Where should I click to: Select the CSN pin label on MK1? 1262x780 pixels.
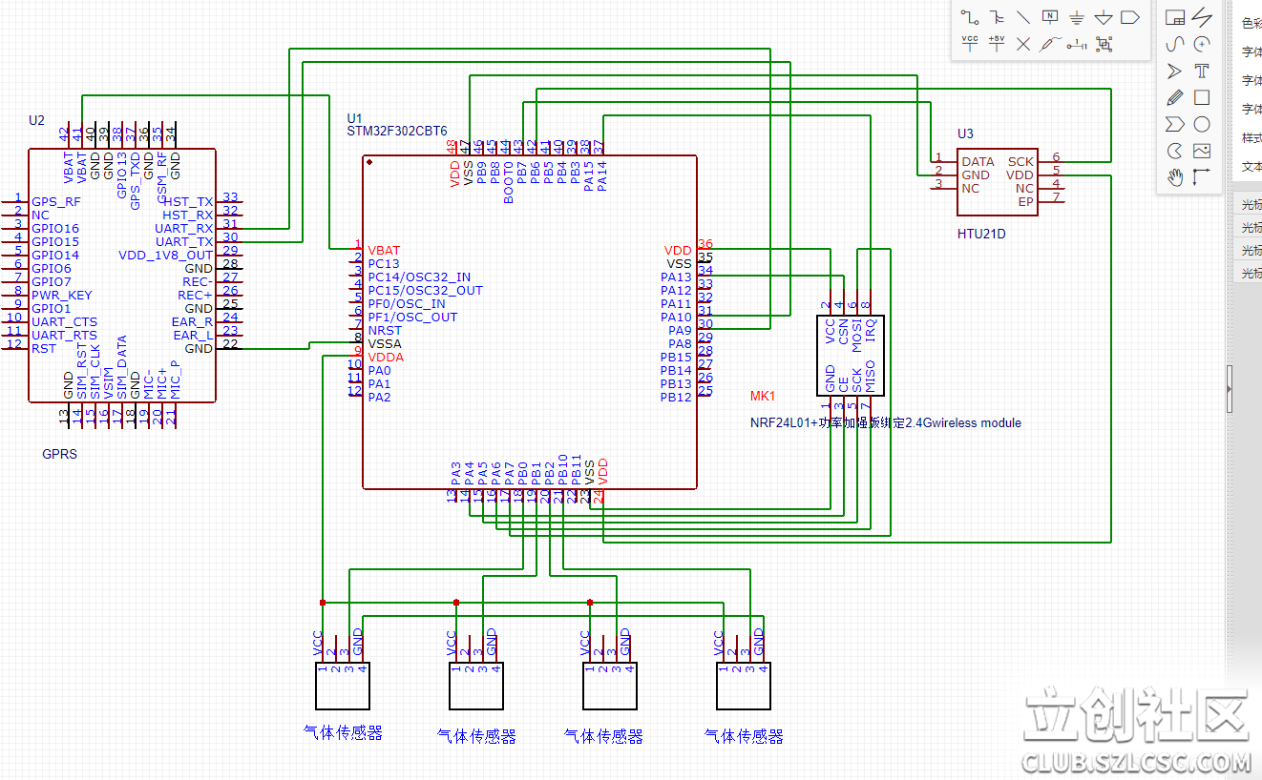(844, 331)
